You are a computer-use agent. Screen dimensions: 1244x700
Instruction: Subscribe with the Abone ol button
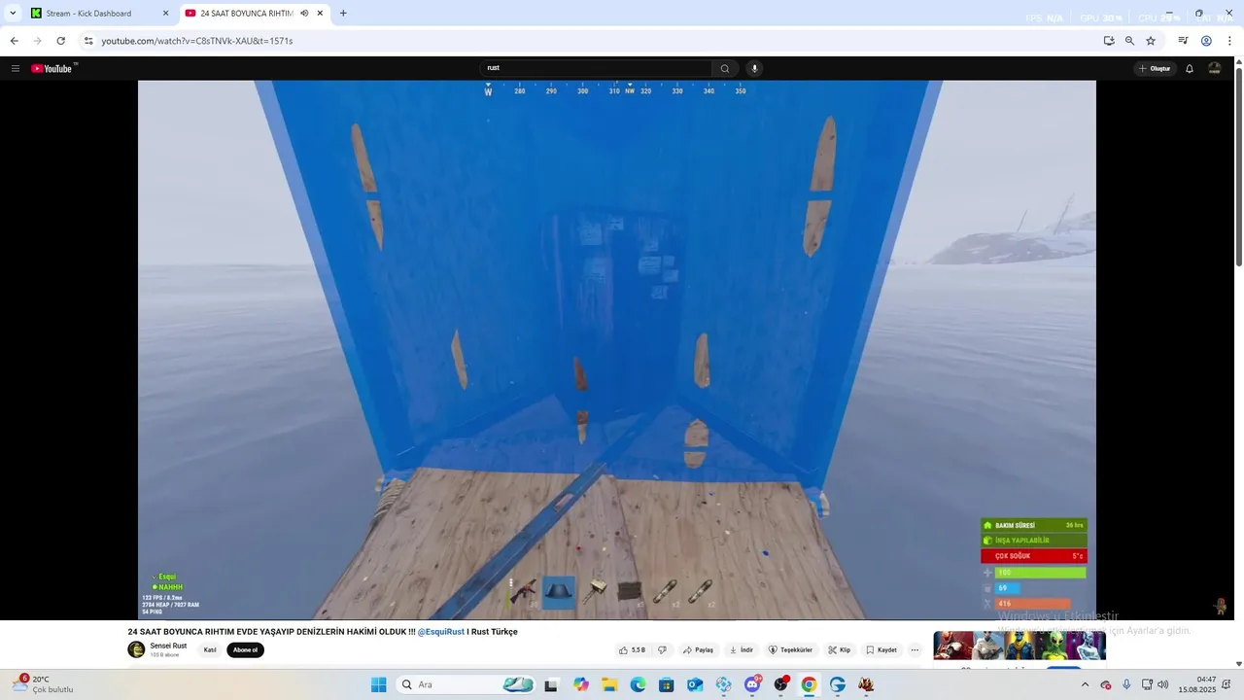pos(245,649)
